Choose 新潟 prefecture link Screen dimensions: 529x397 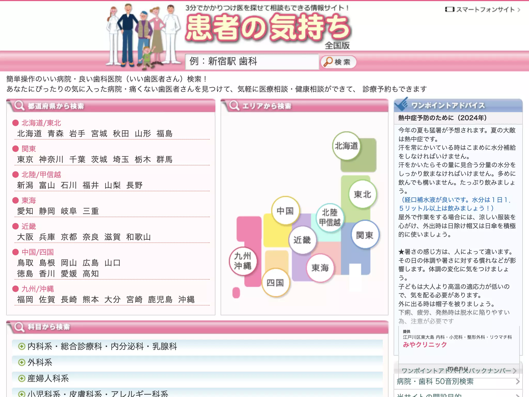point(25,185)
